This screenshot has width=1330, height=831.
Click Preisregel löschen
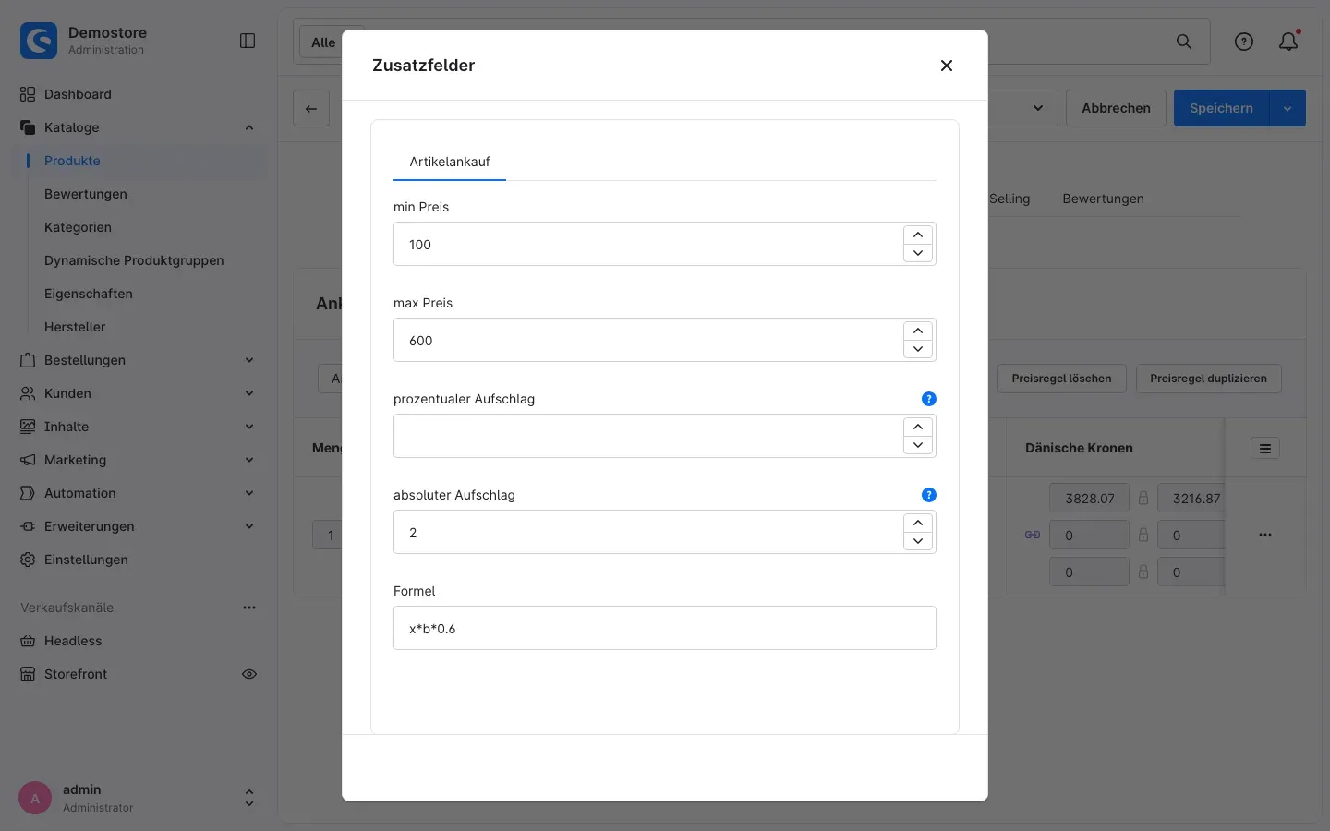1061,379
